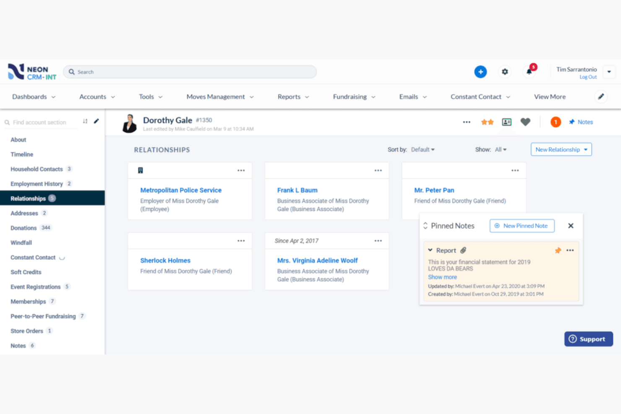The height and width of the screenshot is (414, 621).
Task: Click the orange pinned notes count badge
Action: click(x=556, y=122)
